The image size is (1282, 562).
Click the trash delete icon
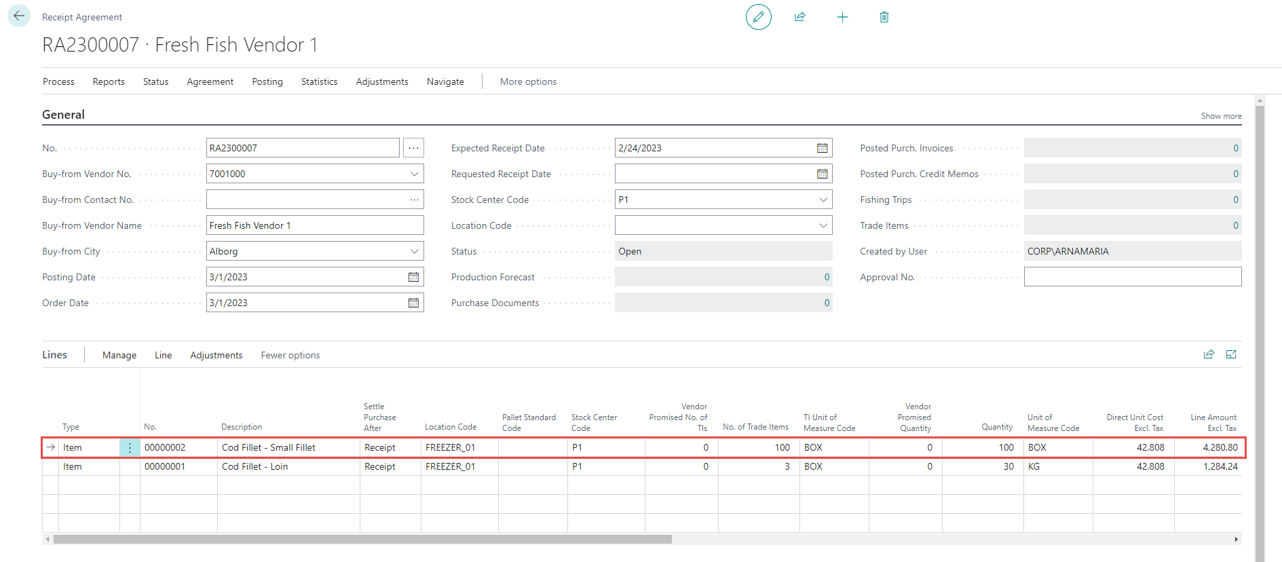pyautogui.click(x=884, y=17)
